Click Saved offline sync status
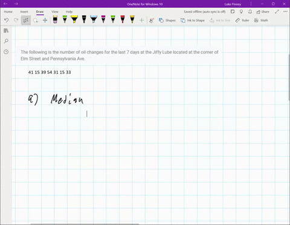The image size is (290, 225). coord(205,11)
